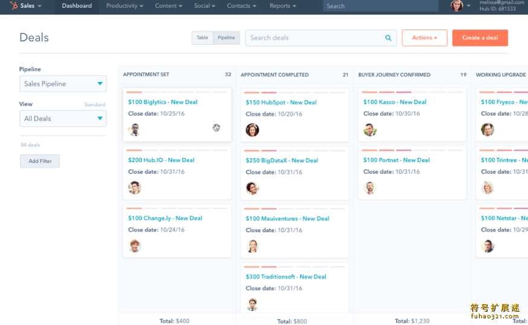Viewport: 528px width, 325px height.
Task: Open the Content menu
Action: click(x=169, y=5)
